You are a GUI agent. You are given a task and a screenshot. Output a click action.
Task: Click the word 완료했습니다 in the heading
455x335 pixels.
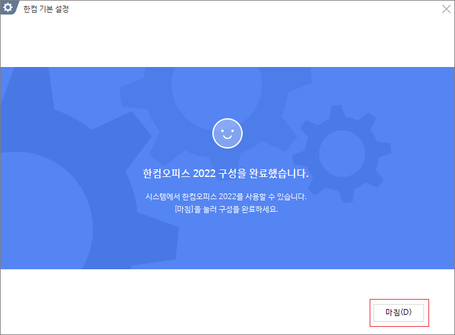(x=279, y=173)
